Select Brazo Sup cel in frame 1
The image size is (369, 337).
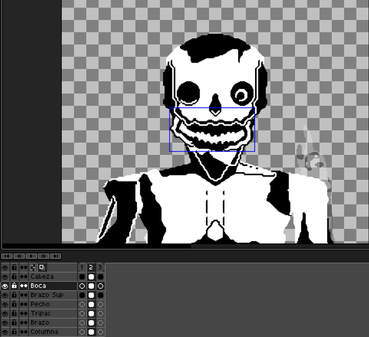click(x=82, y=295)
